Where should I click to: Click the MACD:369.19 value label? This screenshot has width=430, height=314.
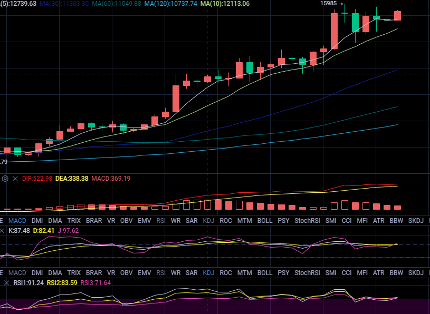(111, 179)
